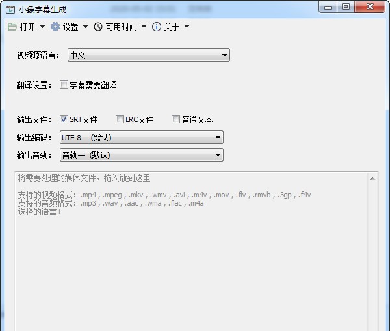Viewport: 390px width, 331px height.
Task: Click the 选择的语言1 line
Action: (39, 212)
